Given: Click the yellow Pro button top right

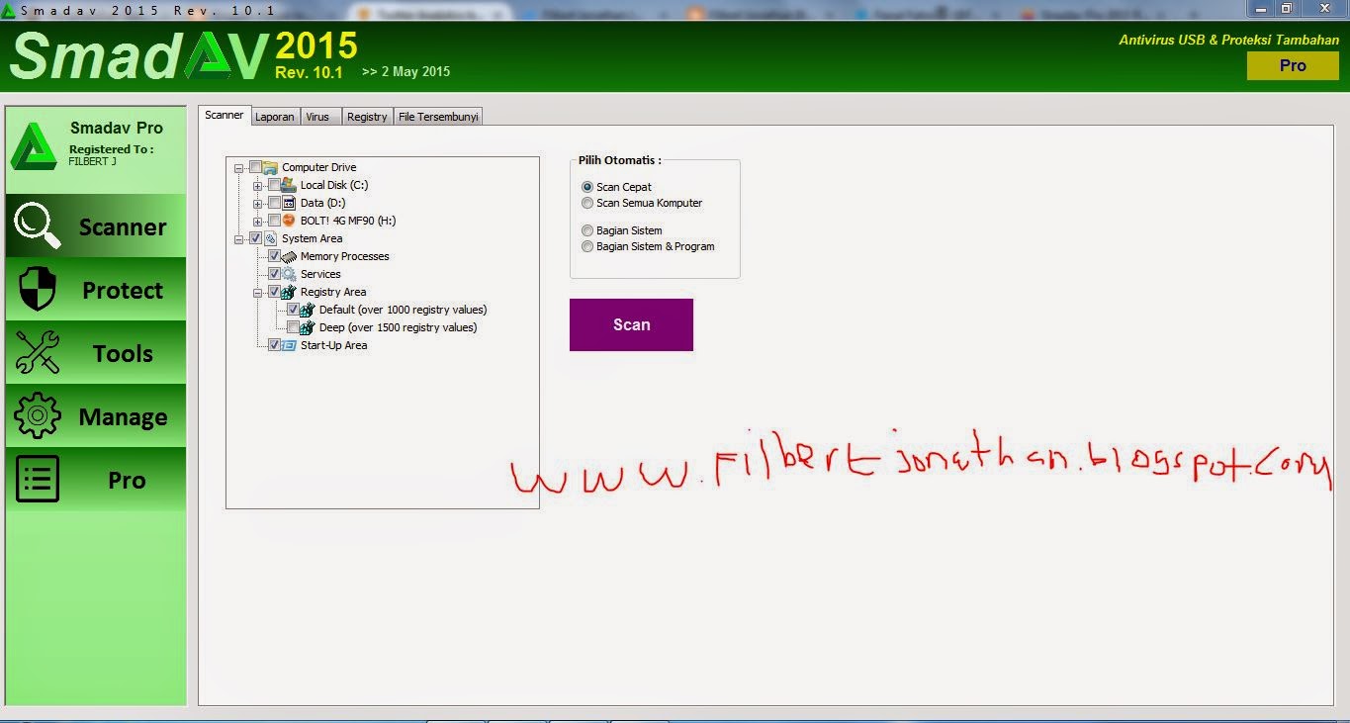Looking at the screenshot, I should pos(1293,64).
